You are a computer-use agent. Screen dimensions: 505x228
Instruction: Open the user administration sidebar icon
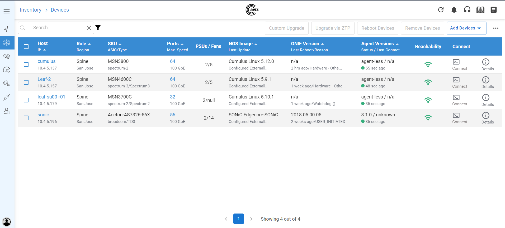click(x=7, y=111)
